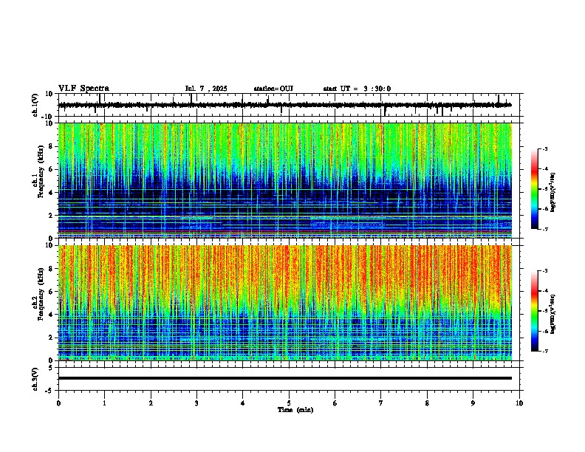Click the ch.2 spectrogram color scale bar
This screenshot has height=452, width=585.
(535, 311)
